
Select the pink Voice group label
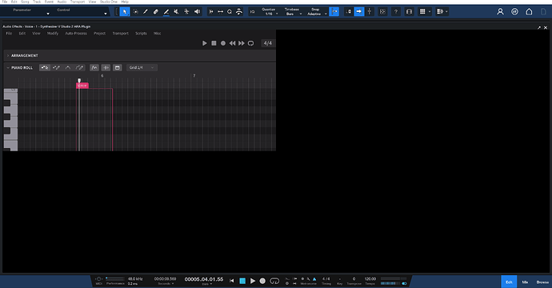(82, 86)
